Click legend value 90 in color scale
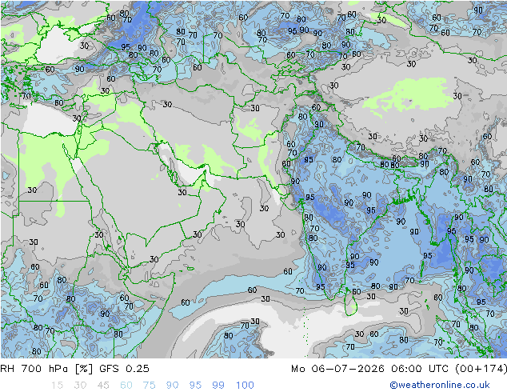This screenshot has height=392, width=507. click(x=172, y=386)
